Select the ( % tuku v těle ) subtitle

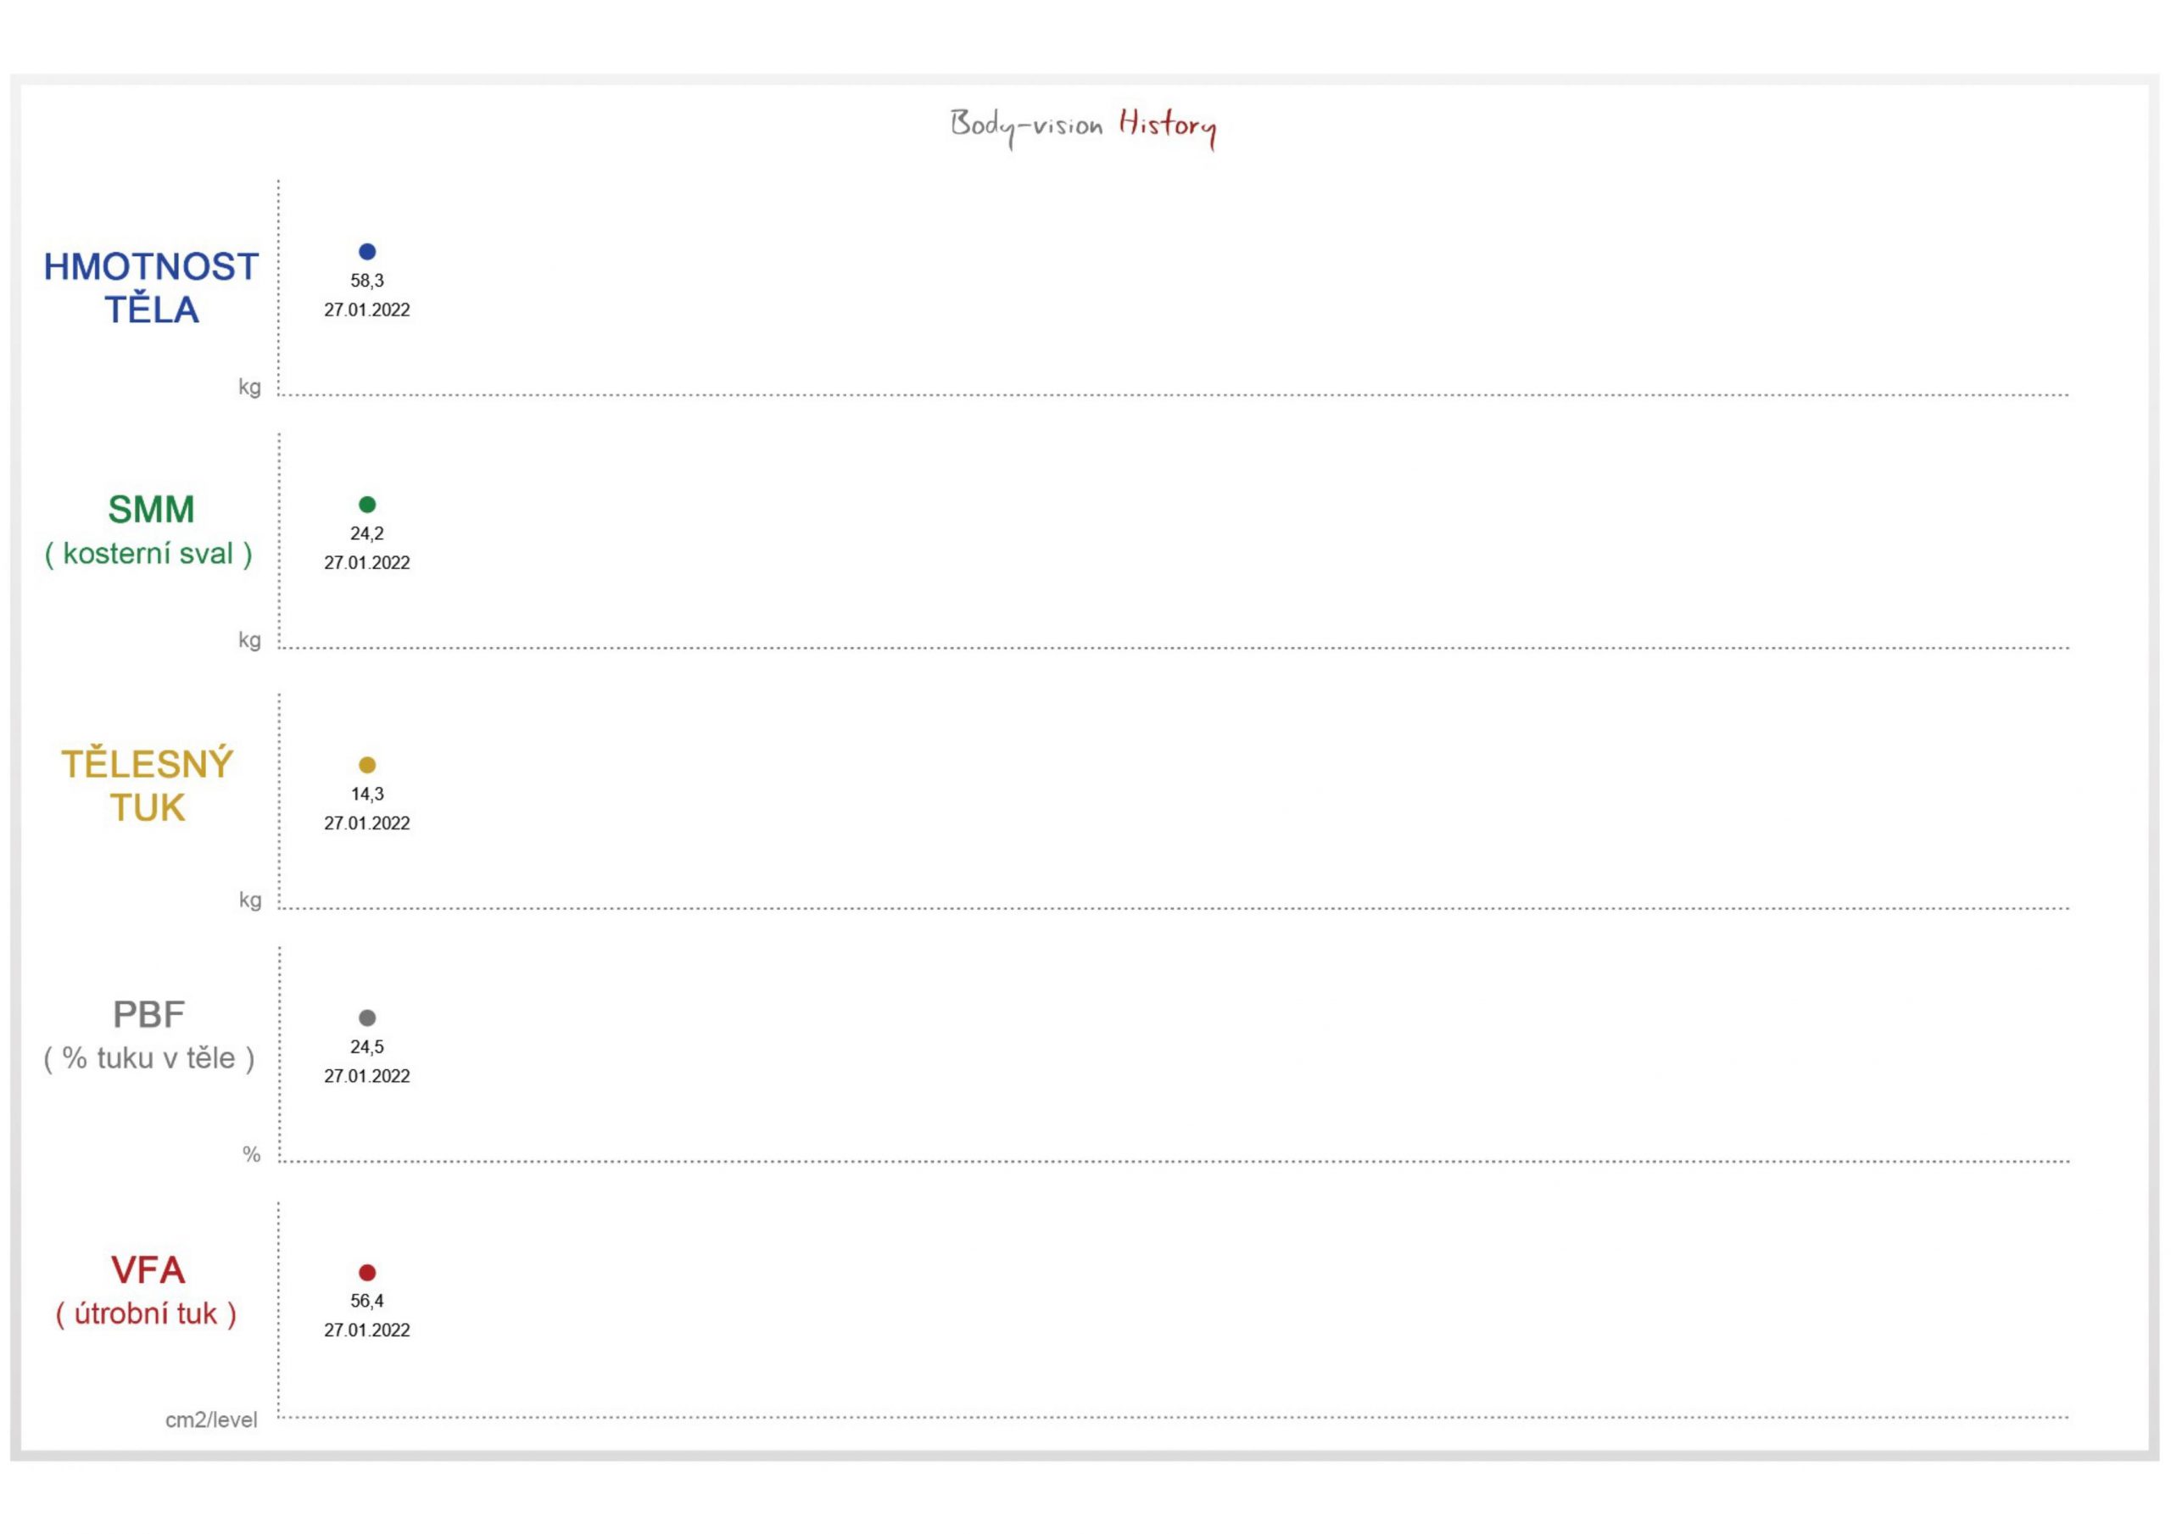[149, 1058]
